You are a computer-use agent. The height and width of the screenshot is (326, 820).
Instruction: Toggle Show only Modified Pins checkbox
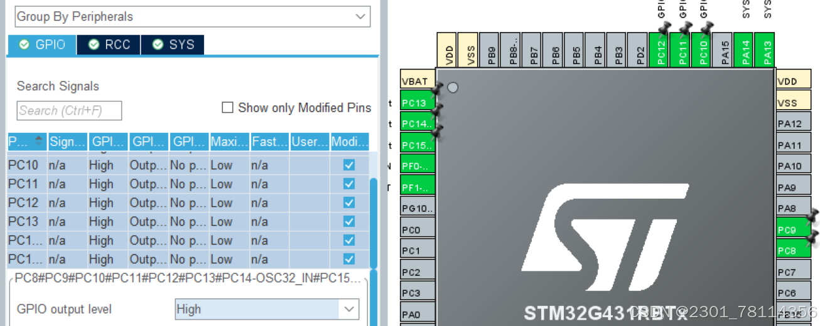(227, 108)
